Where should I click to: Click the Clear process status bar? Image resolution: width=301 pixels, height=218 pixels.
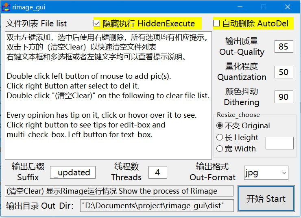(119, 191)
